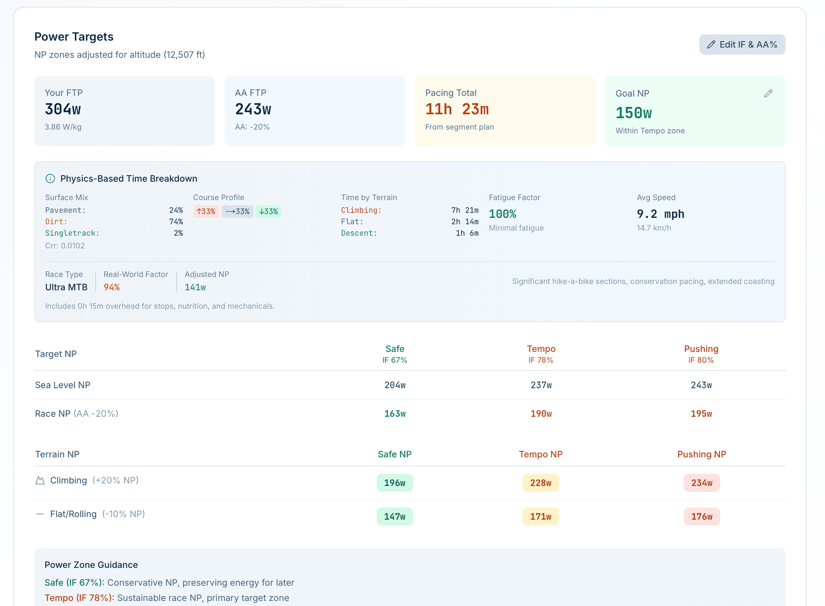The width and height of the screenshot is (825, 606).
Task: Select the Pushing IF 80% column header
Action: coord(701,354)
